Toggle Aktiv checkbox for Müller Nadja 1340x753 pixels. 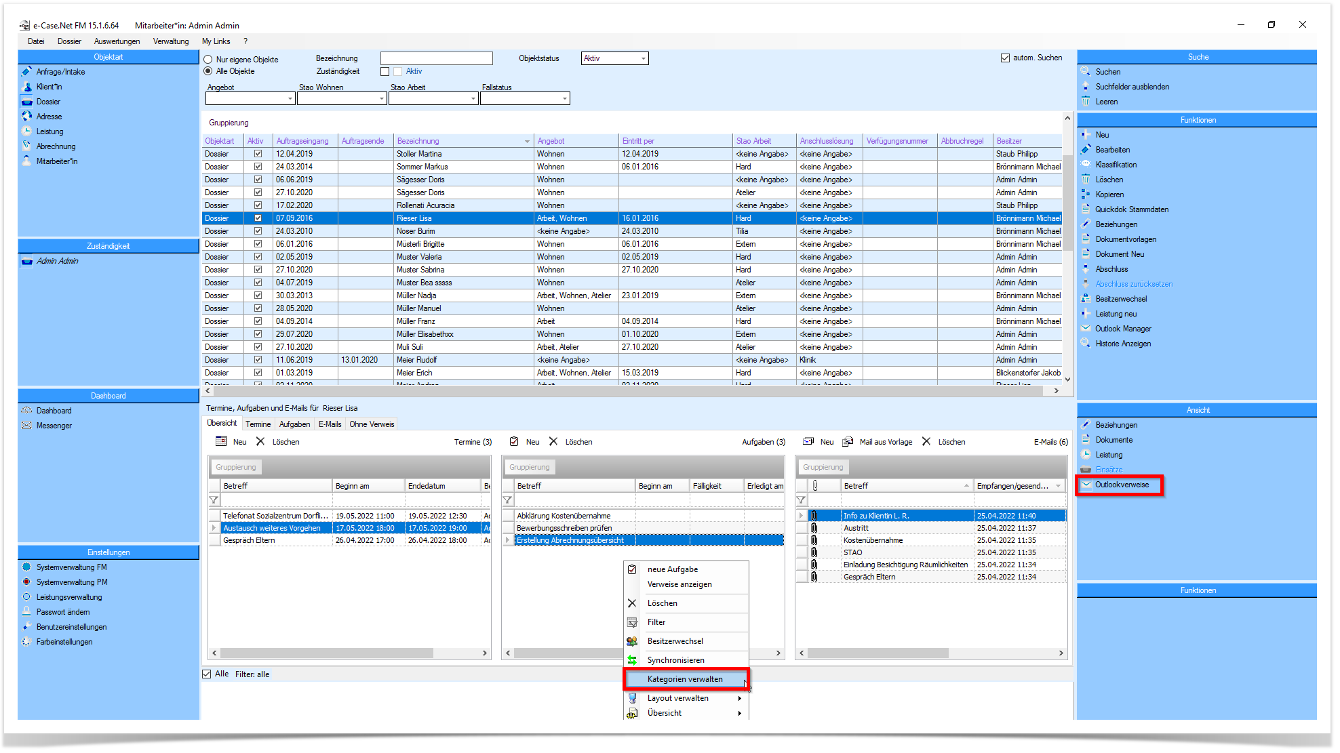click(x=258, y=296)
